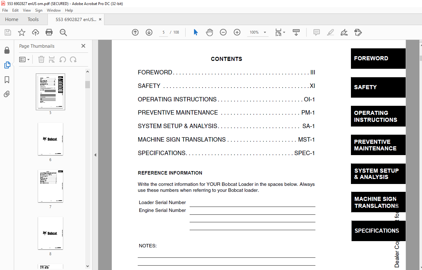Screen dimensions: 422x270
Task: Rotate pages clockwise in thumbnails panel
Action: pos(73,59)
